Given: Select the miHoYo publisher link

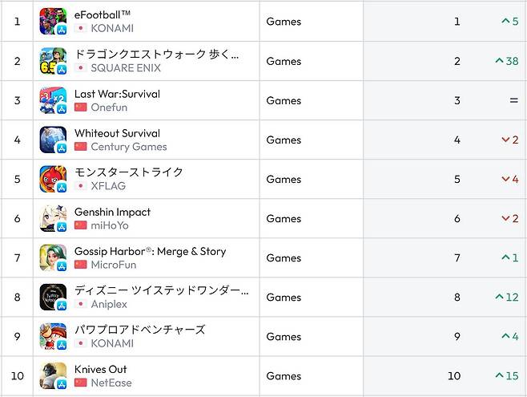Looking at the screenshot, I should click(x=110, y=225).
